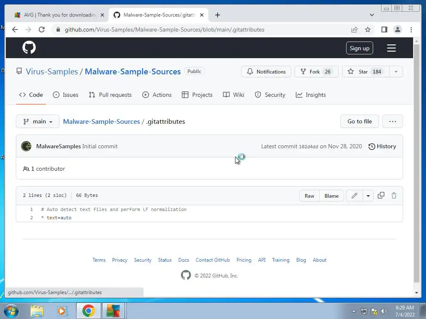
Task: Click the footer GitHub logo
Action: (186, 275)
